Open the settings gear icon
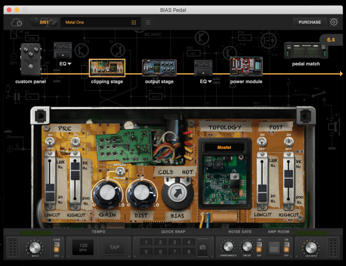This screenshot has width=346, height=266. (334, 22)
